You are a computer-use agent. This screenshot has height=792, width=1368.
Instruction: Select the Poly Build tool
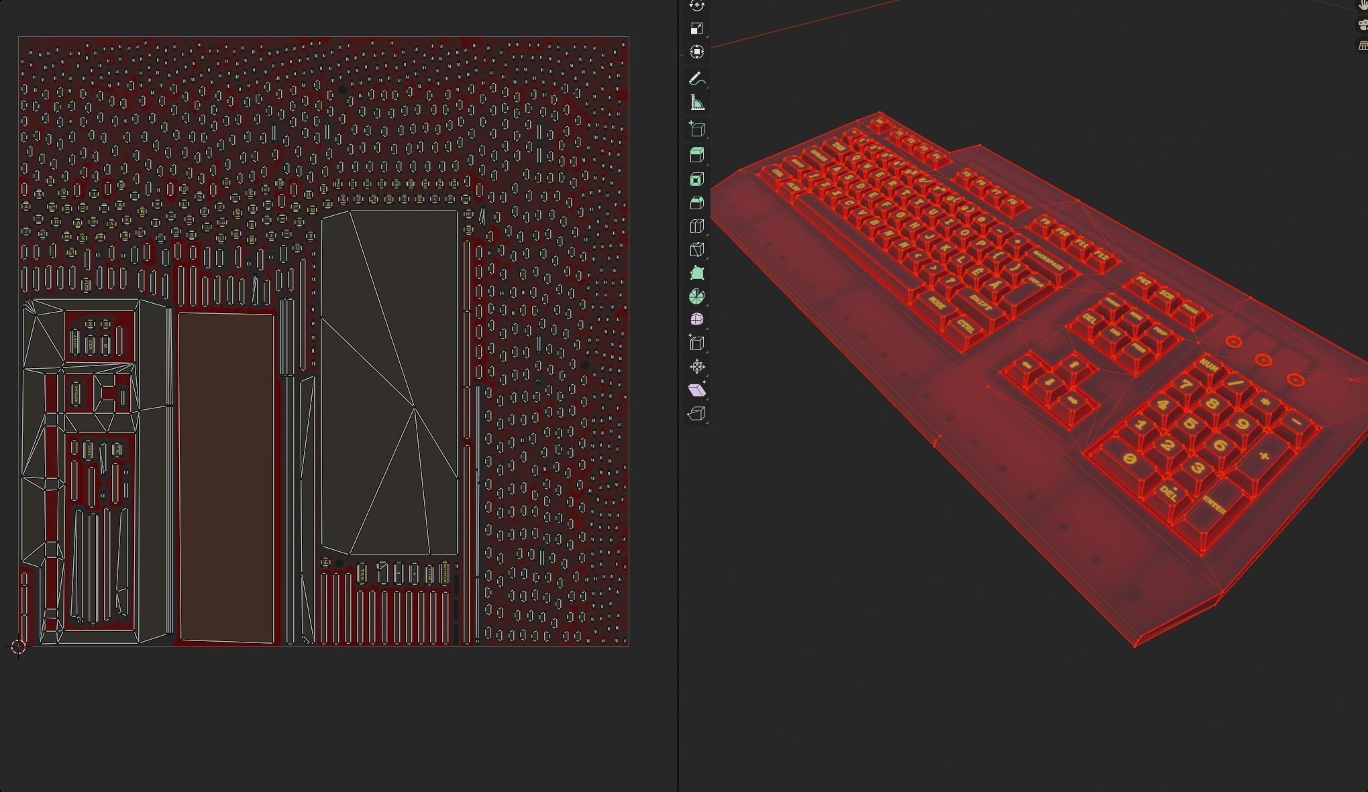point(697,273)
